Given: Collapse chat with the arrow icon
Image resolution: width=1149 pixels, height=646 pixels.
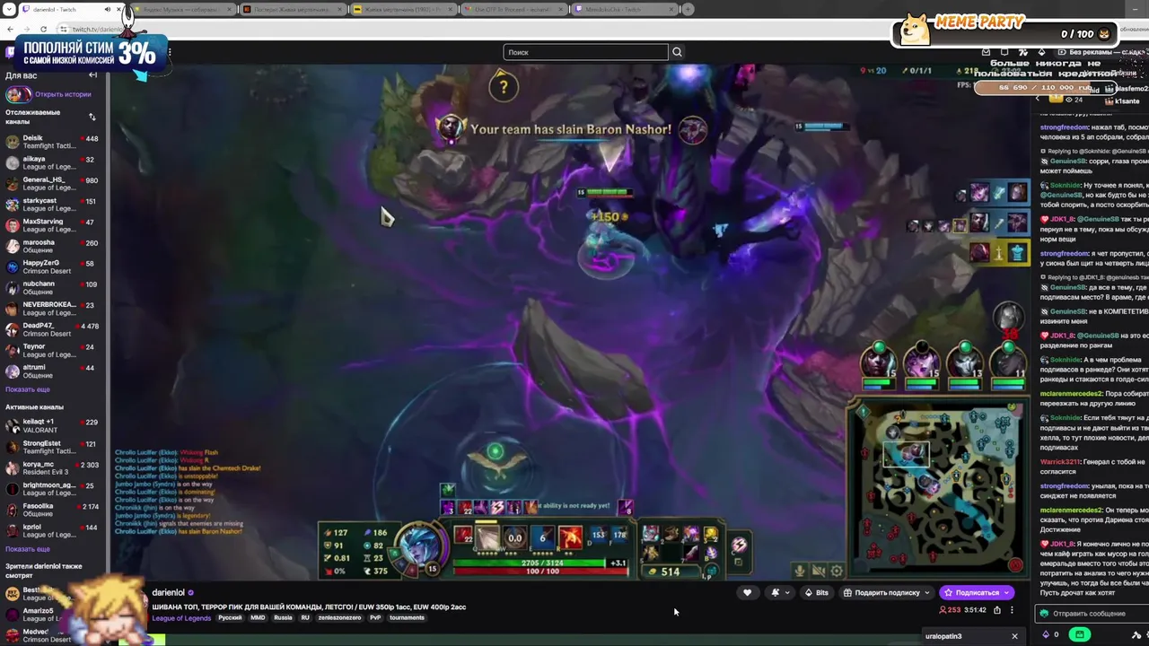Looking at the screenshot, I should 1039,100.
